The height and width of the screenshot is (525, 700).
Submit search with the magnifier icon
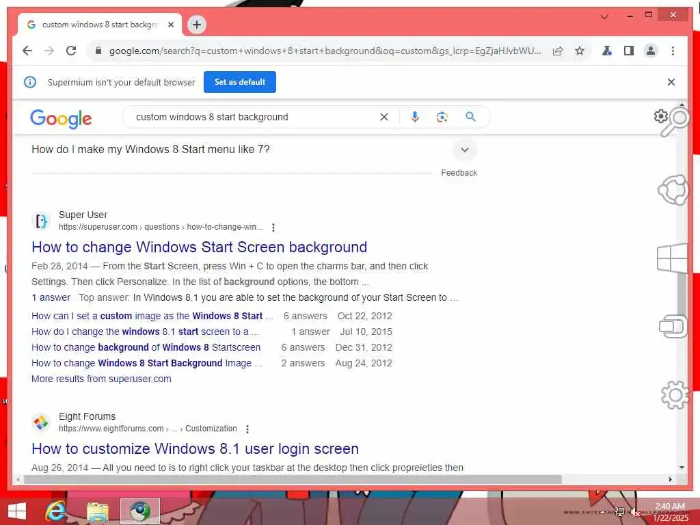(x=470, y=117)
